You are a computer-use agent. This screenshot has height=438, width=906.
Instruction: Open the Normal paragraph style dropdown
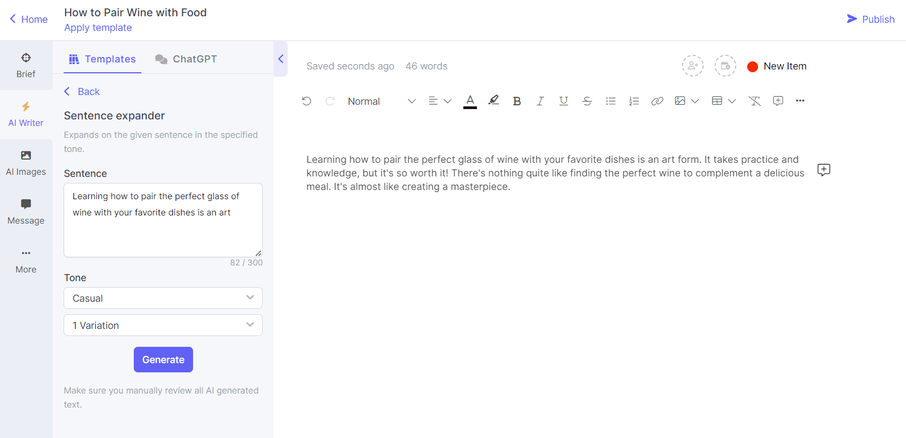381,101
